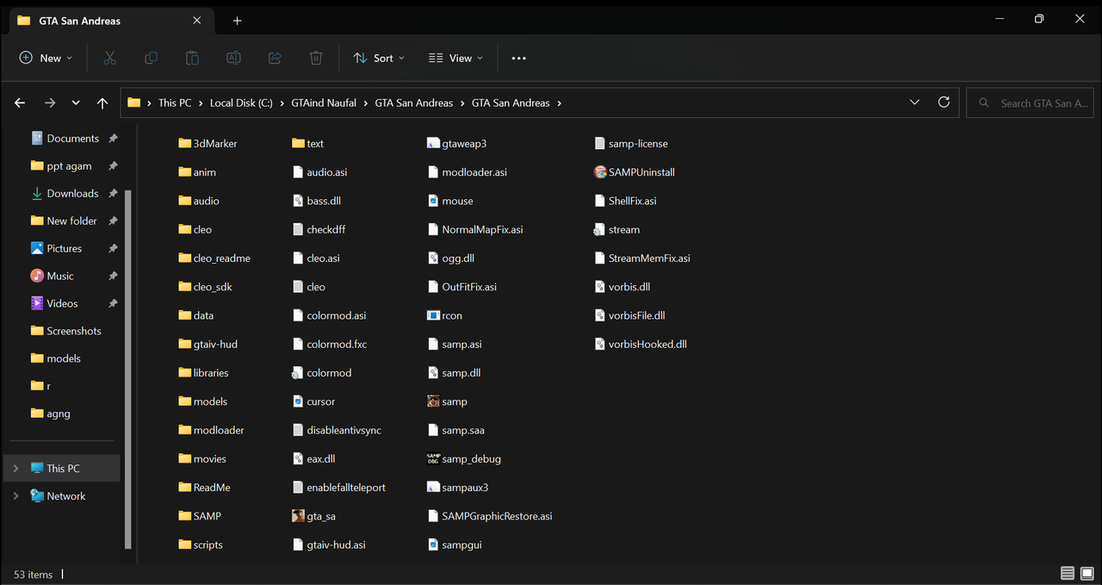This screenshot has width=1102, height=585.
Task: Navigate to This PC breadcrumb
Action: click(x=175, y=103)
